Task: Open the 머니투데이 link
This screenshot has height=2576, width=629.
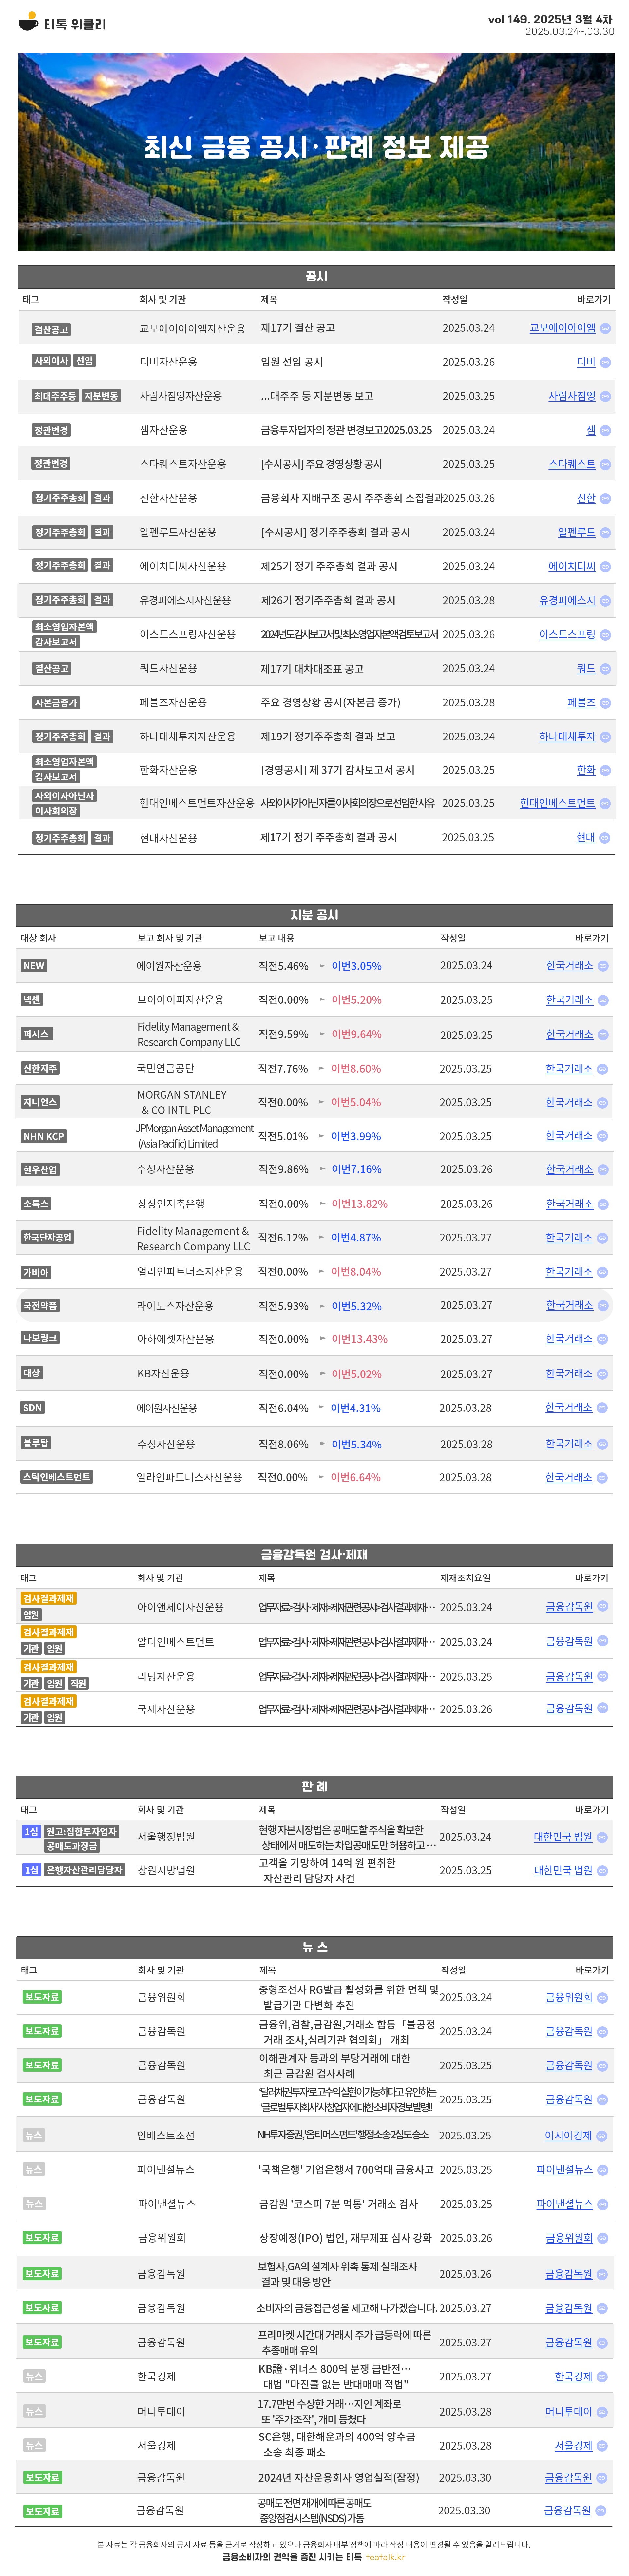Action: click(x=569, y=2412)
